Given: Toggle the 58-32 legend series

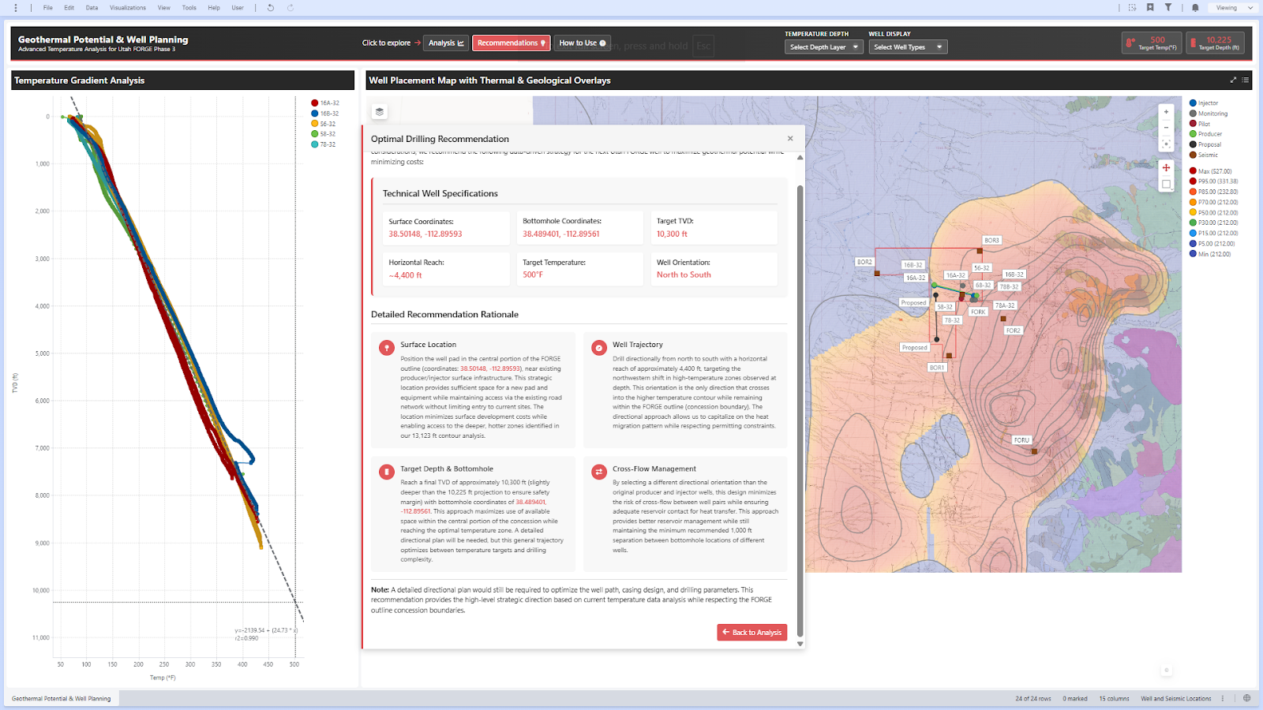Looking at the screenshot, I should [324, 134].
